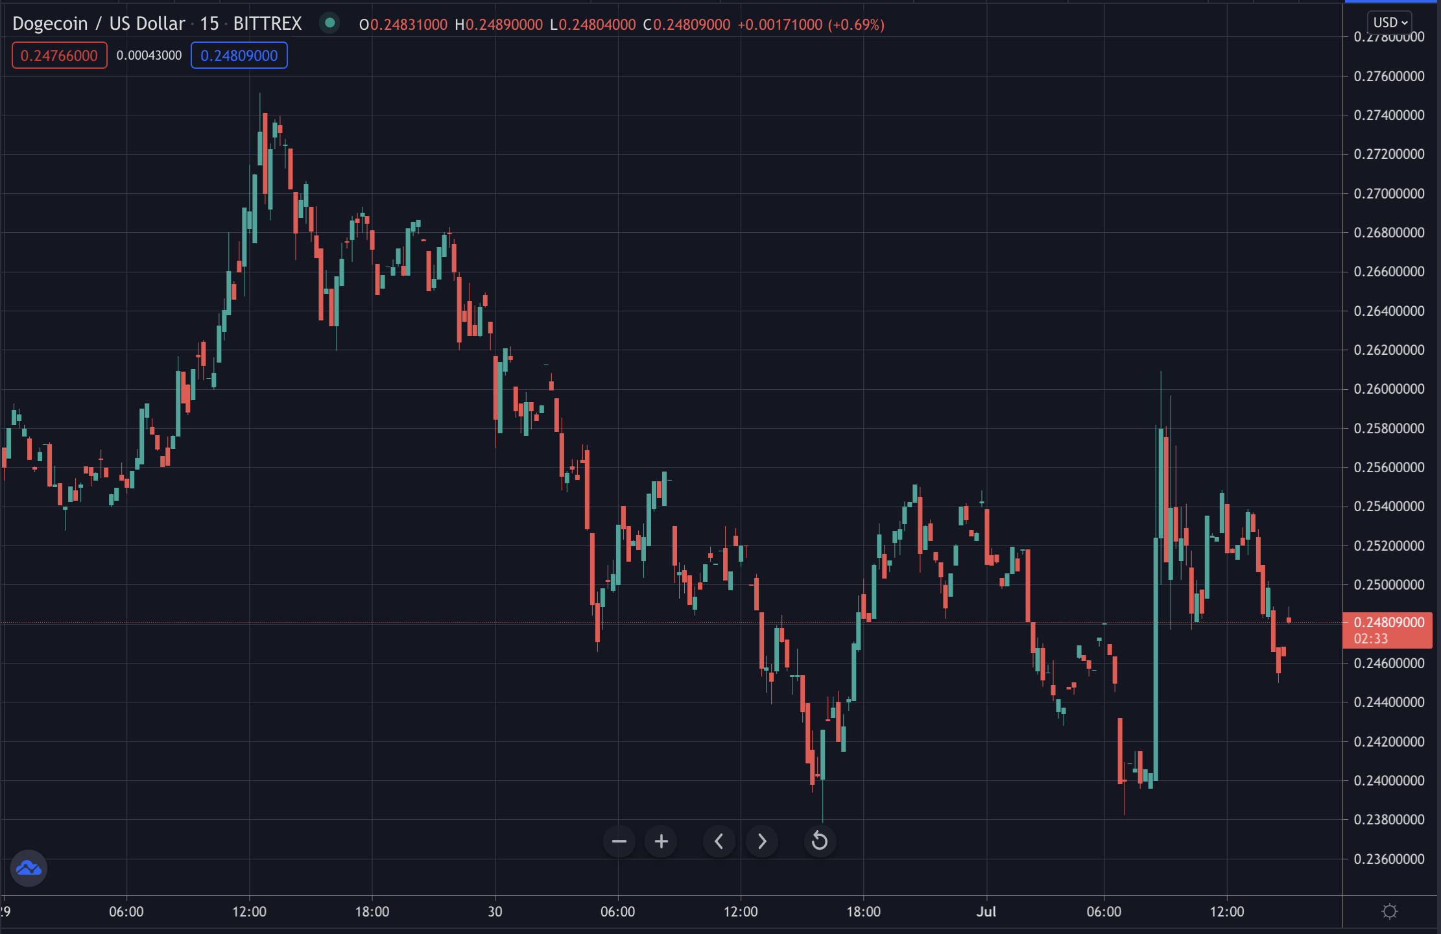Click the first 06:00 time axis label
Viewport: 1441px width, 934px height.
pyautogui.click(x=126, y=911)
